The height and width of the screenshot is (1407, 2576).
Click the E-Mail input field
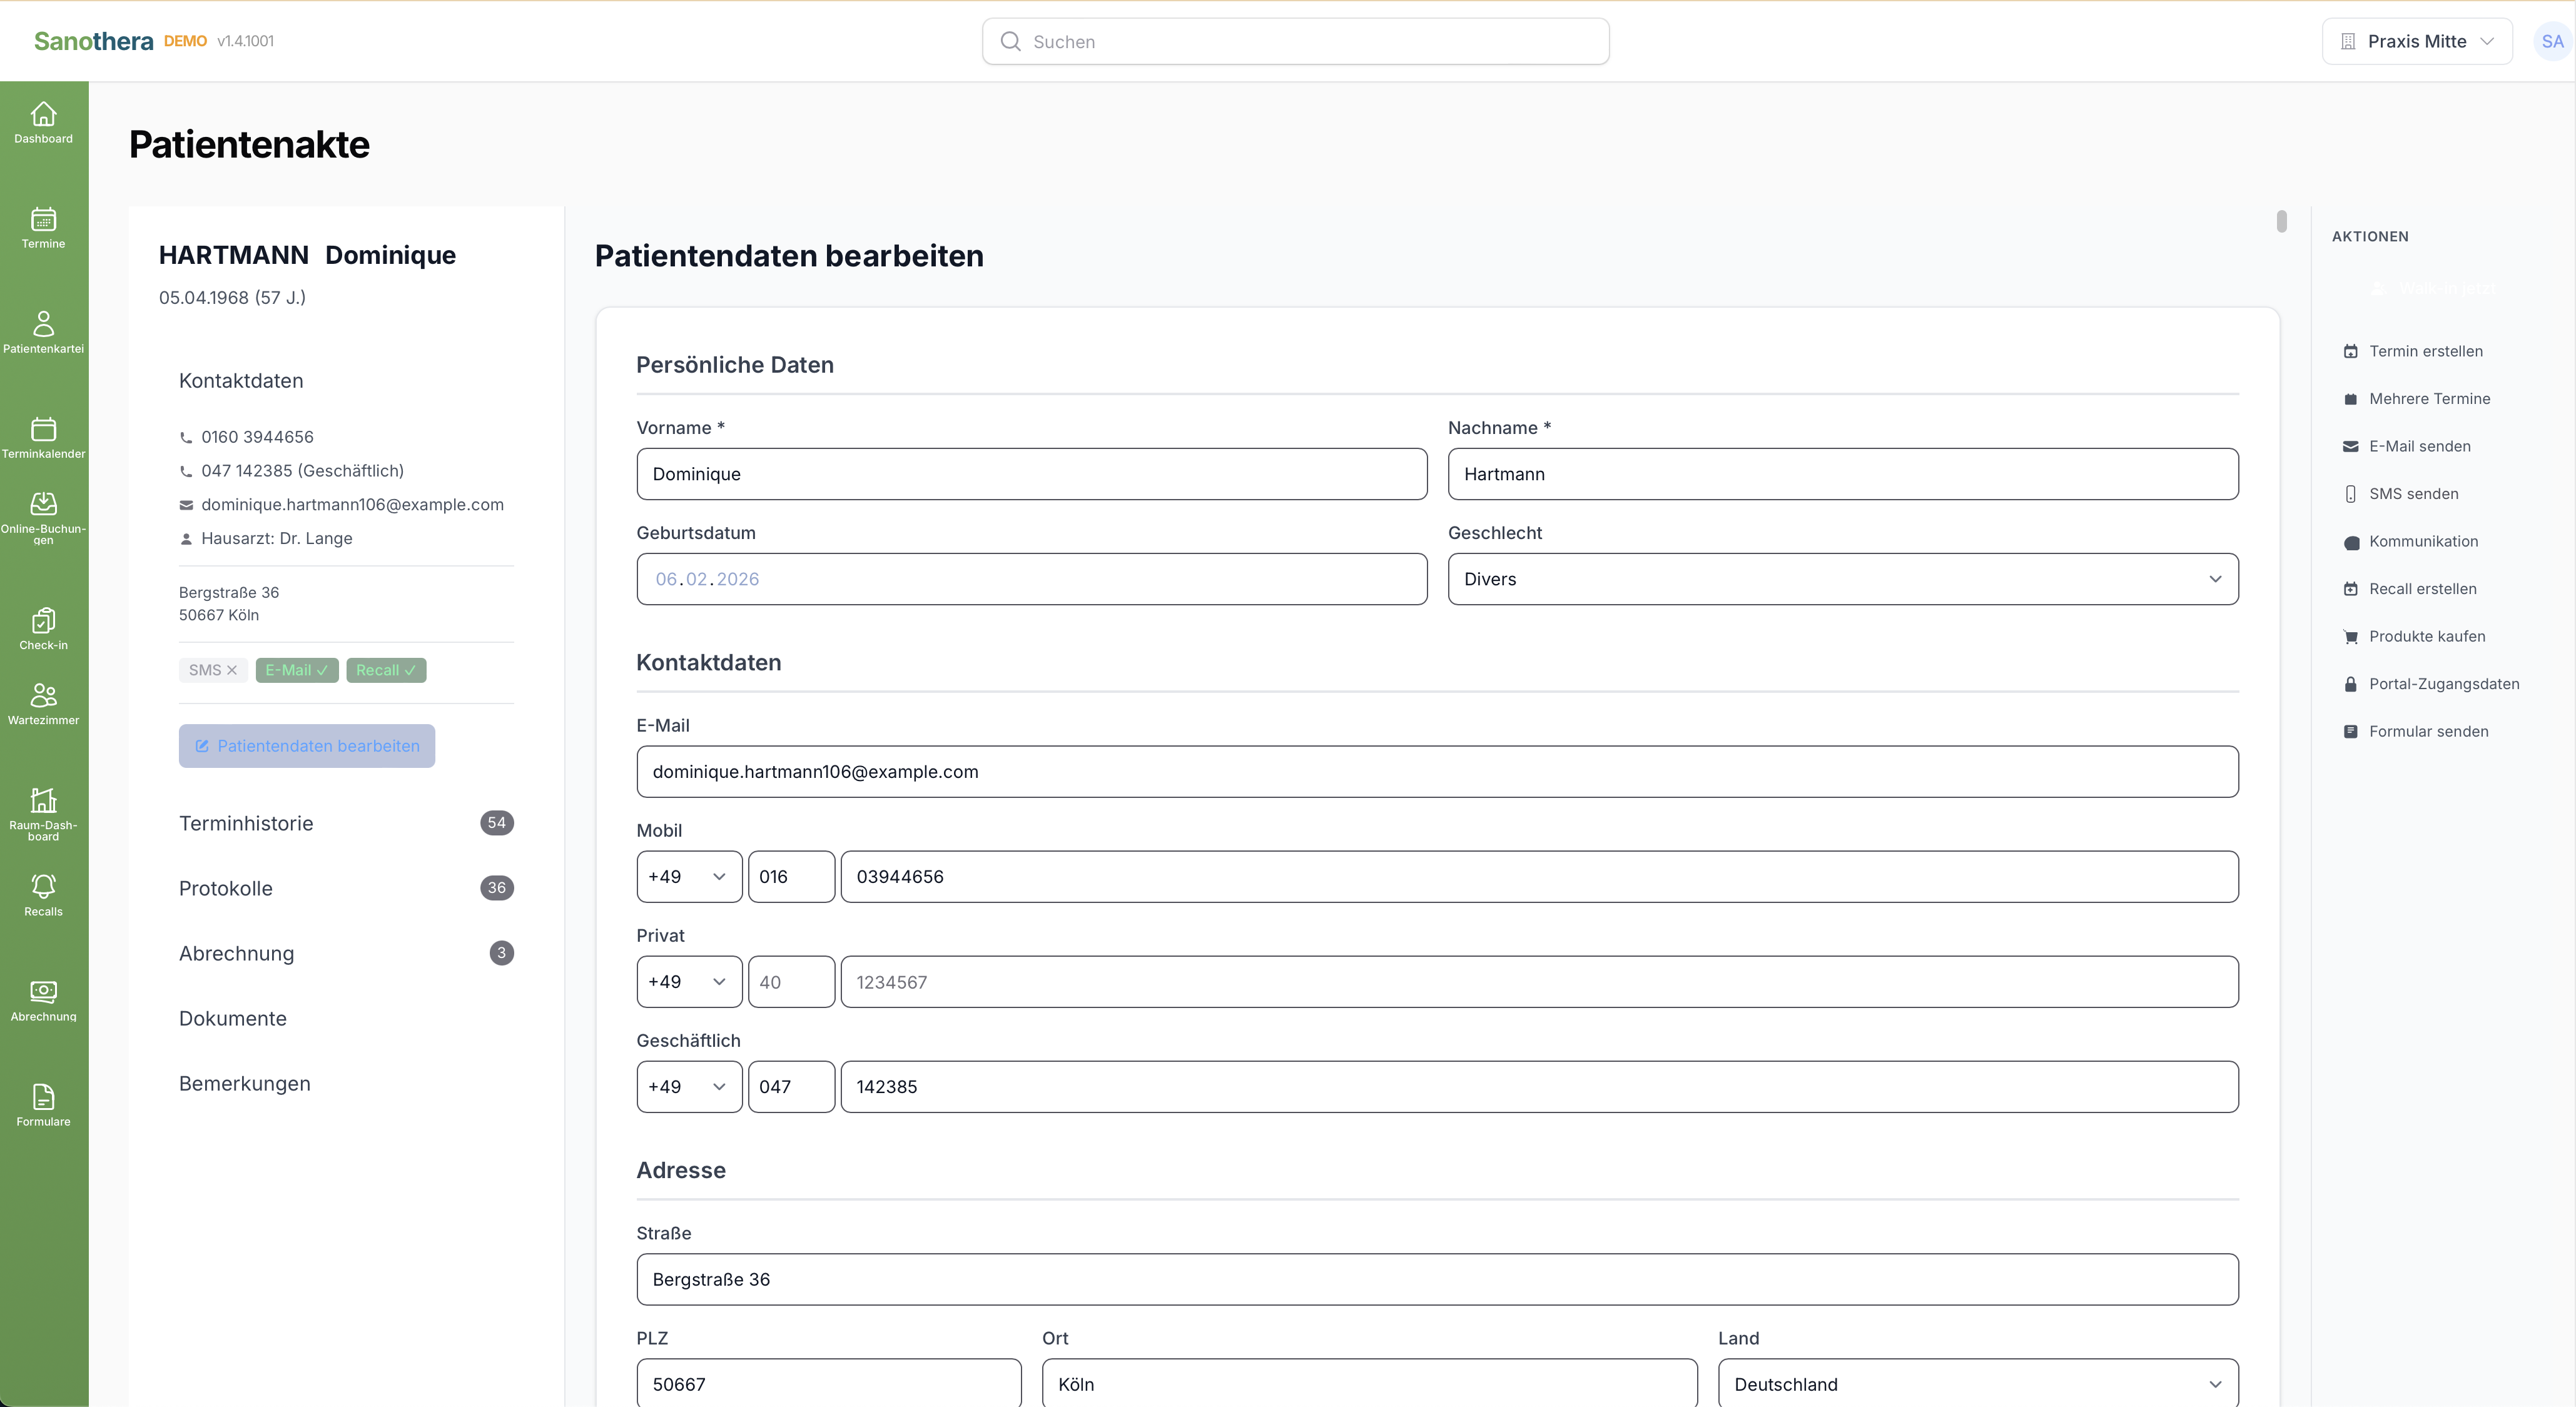pyautogui.click(x=1437, y=772)
